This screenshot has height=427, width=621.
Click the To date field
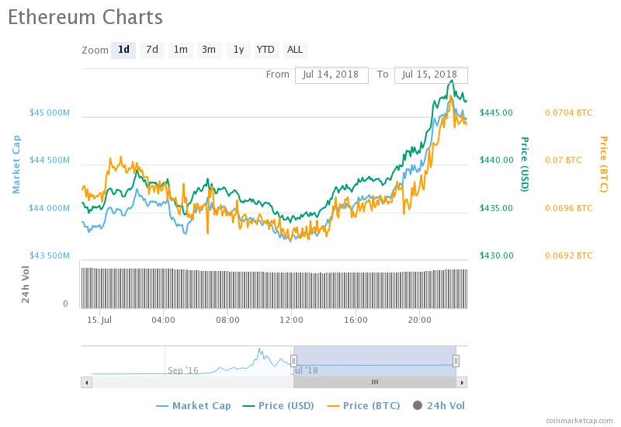point(431,75)
